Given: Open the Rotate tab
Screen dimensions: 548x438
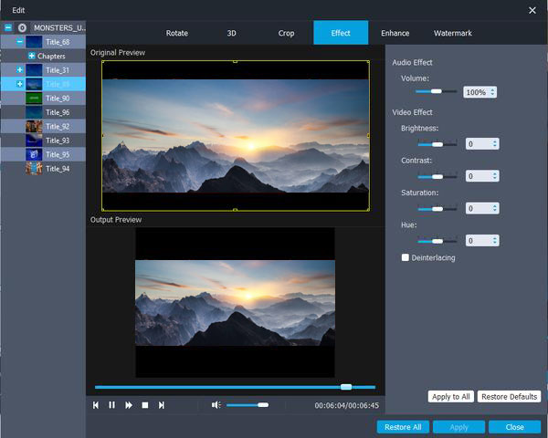Looking at the screenshot, I should coord(177,33).
